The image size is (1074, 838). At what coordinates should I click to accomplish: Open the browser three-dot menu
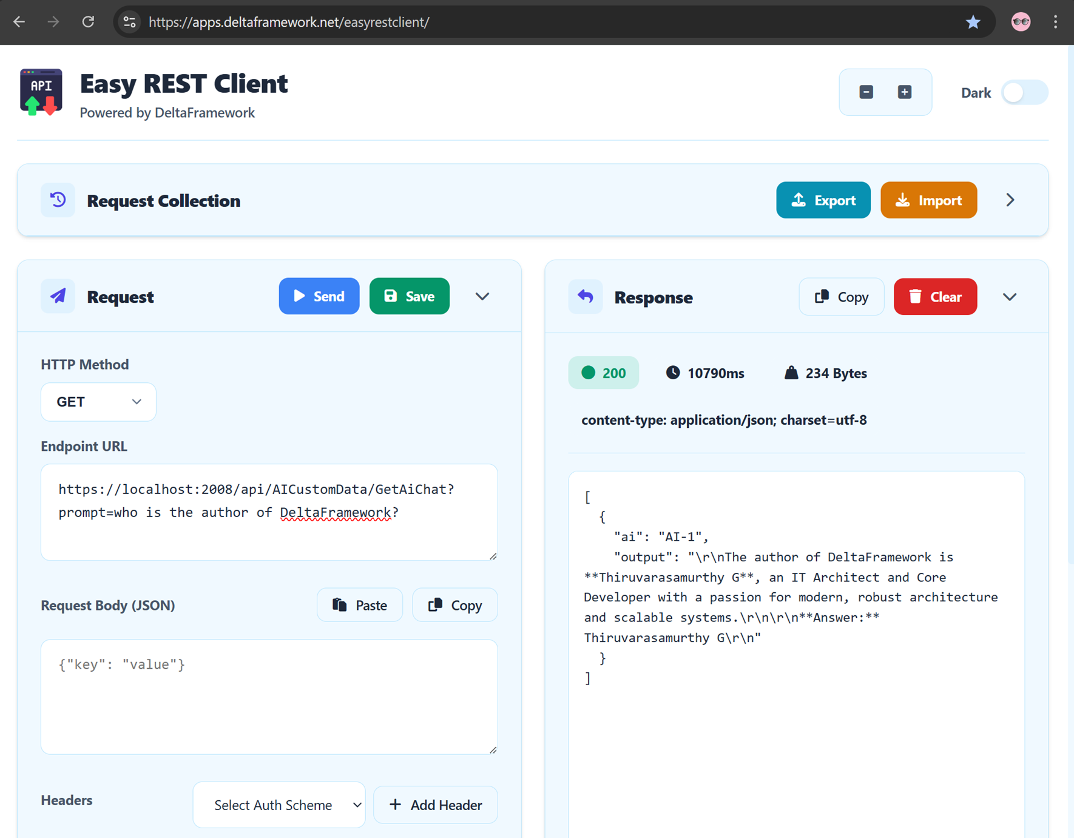click(x=1056, y=22)
